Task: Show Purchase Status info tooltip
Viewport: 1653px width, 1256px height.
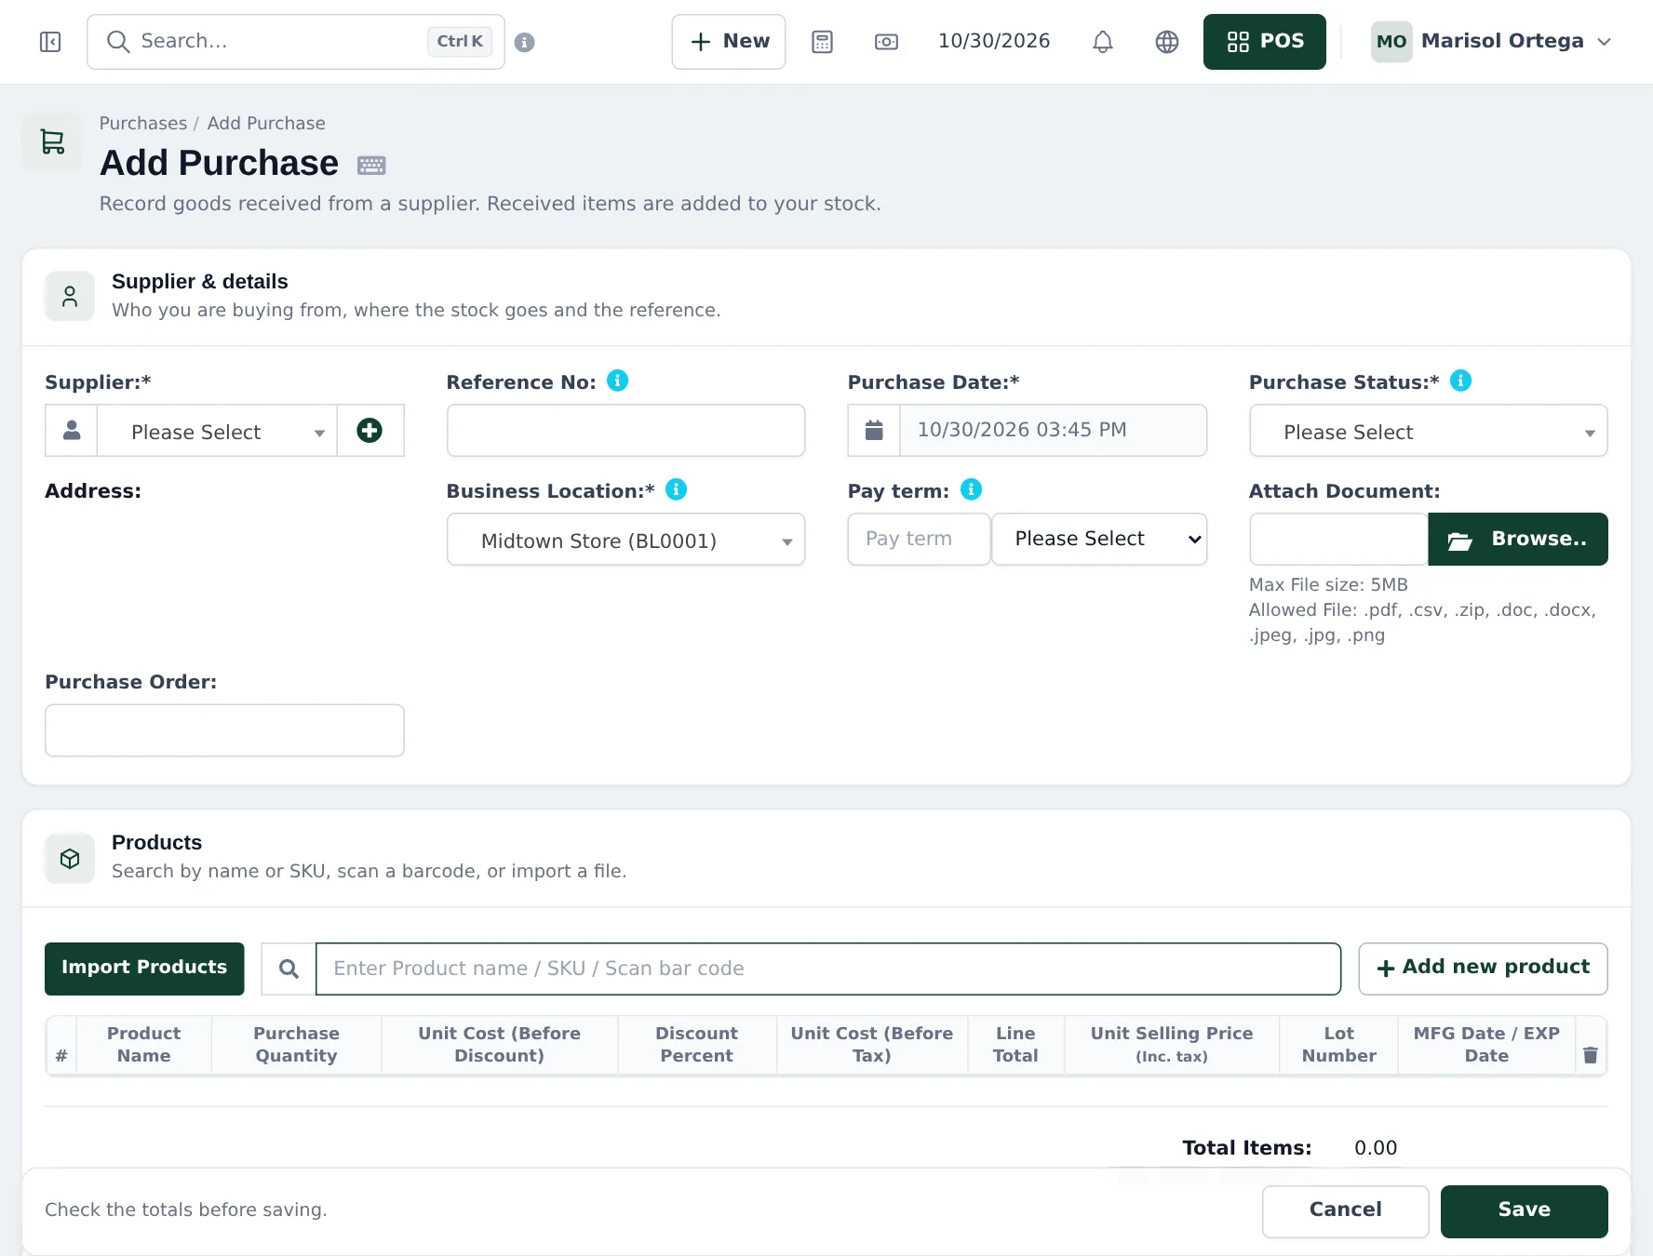Action: pos(1460,381)
